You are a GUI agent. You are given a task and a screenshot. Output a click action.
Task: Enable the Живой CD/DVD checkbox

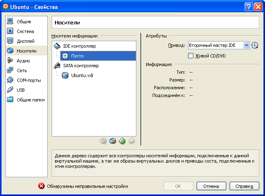tap(191, 56)
